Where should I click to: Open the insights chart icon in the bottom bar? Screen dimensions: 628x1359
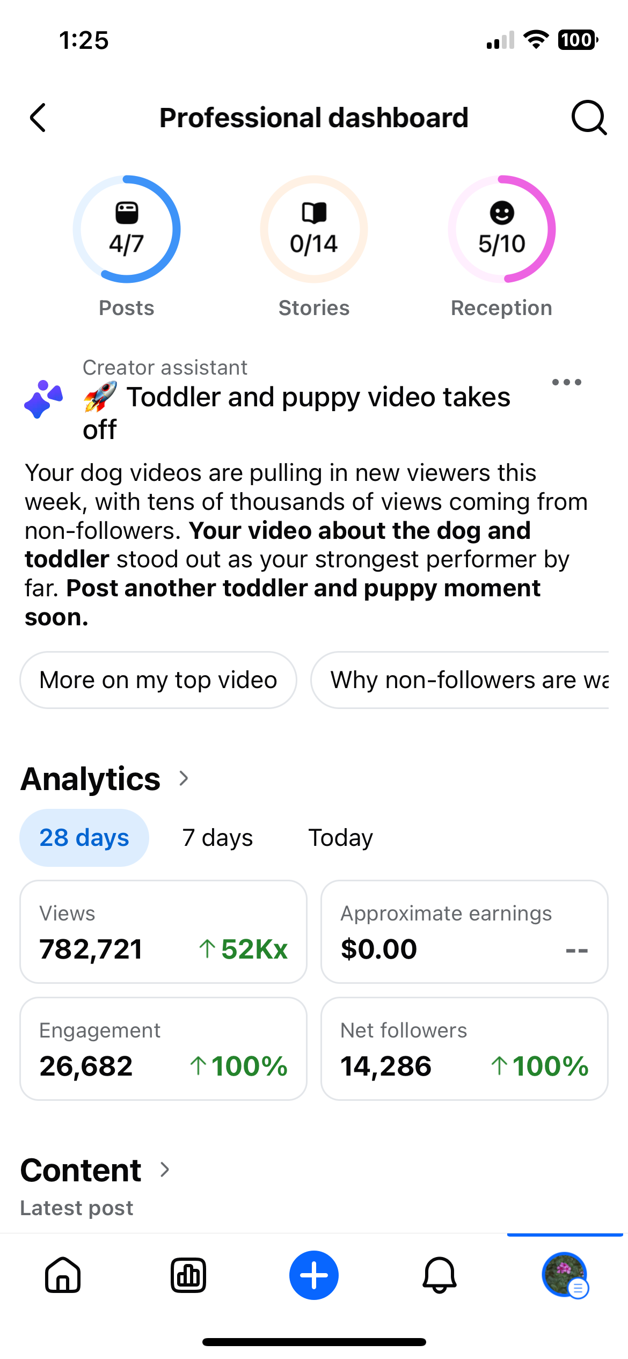point(188,1275)
